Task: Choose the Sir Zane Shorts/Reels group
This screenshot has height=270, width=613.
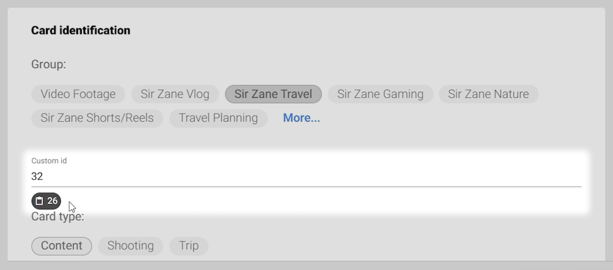Action: 97,118
